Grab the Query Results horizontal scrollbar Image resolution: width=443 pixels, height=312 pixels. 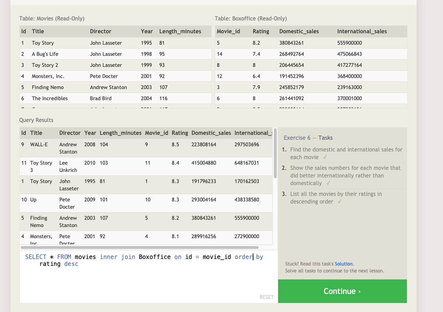pyautogui.click(x=140, y=248)
